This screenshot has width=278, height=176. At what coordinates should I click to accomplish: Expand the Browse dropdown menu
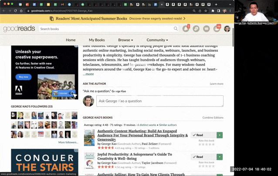pyautogui.click(x=125, y=40)
